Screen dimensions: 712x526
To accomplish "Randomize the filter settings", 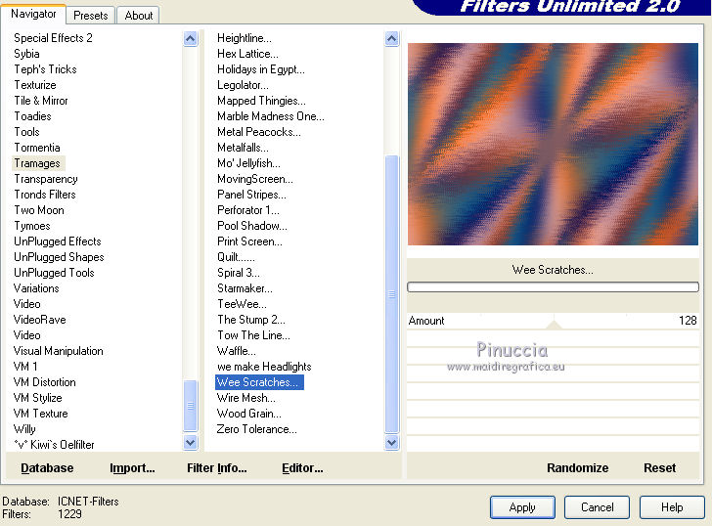I will click(x=578, y=468).
